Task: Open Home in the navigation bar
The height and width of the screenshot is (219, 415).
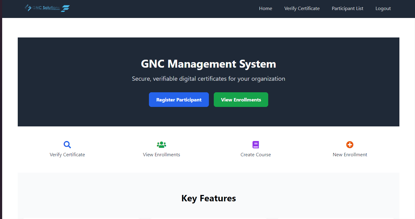Action: [265, 9]
